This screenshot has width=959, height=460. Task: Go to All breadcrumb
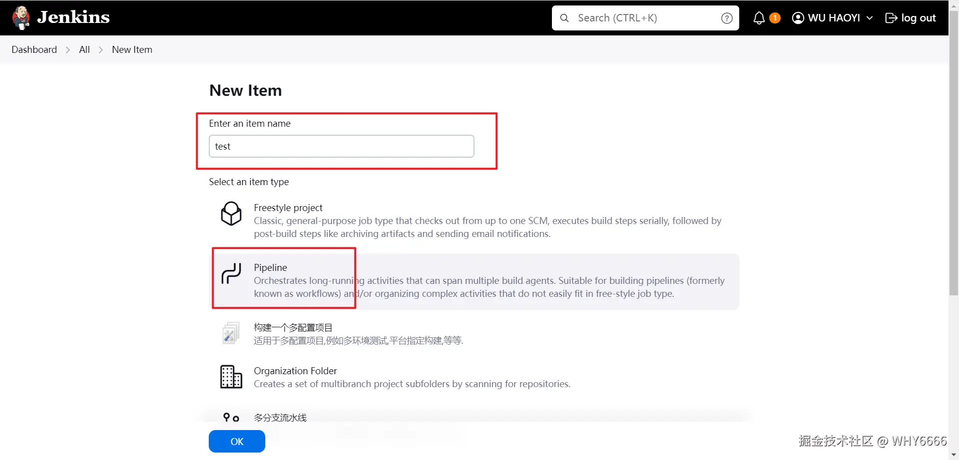tap(84, 49)
